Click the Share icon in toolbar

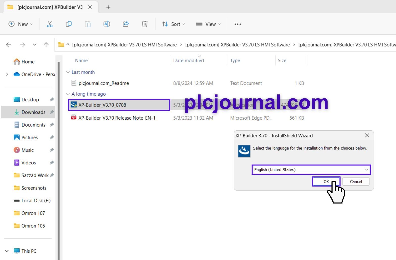pyautogui.click(x=126, y=24)
